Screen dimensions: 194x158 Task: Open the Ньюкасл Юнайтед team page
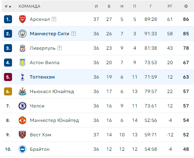52,91
